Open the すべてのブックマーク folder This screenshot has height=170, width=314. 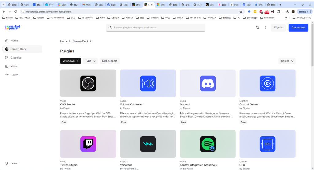(x=302, y=17)
